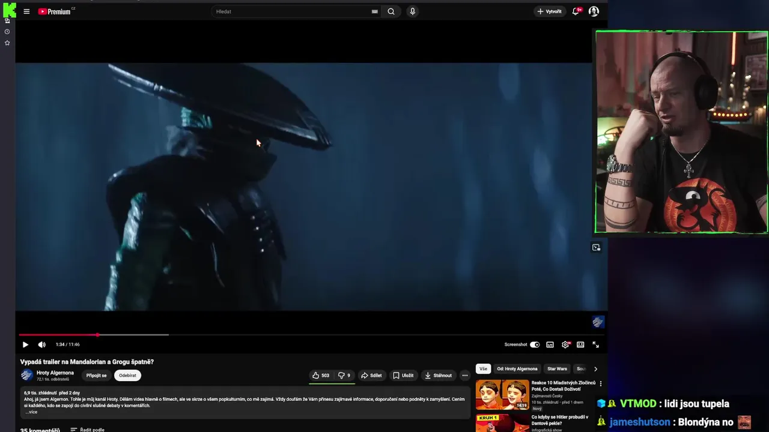Open Hroty Algernona channel avatar
The width and height of the screenshot is (769, 432).
pos(27,376)
